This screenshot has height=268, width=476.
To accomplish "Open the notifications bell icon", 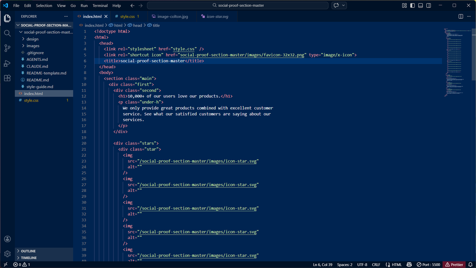I will (x=470, y=264).
